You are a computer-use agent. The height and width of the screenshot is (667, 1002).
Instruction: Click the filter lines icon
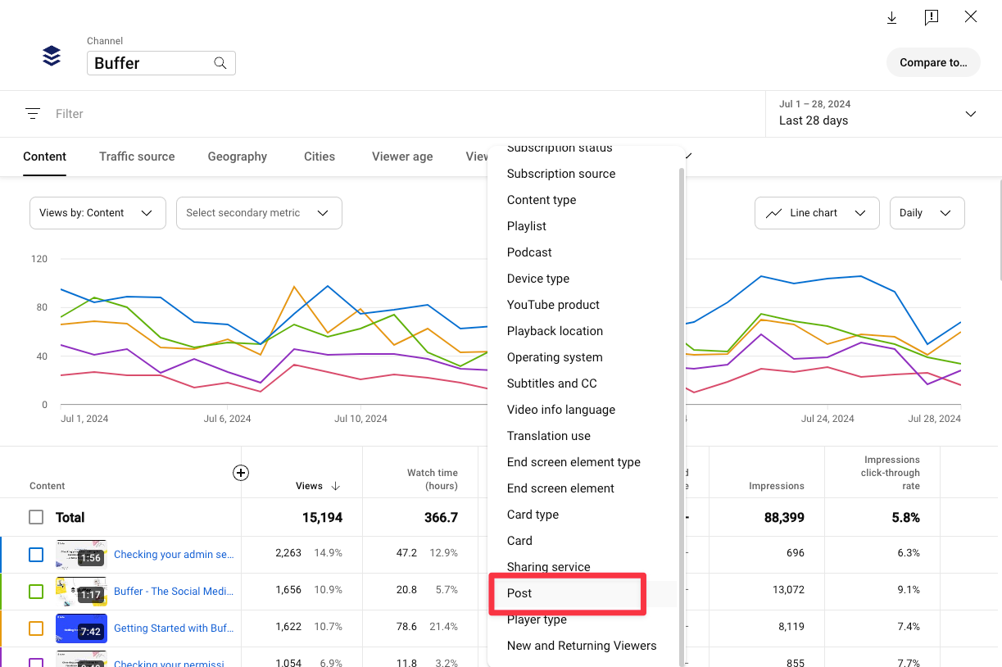(x=33, y=114)
